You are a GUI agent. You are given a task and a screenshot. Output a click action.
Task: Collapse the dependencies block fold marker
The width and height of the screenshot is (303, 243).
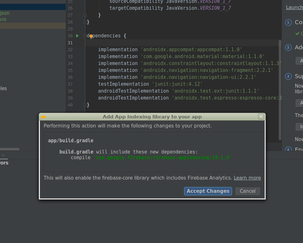(x=85, y=36)
